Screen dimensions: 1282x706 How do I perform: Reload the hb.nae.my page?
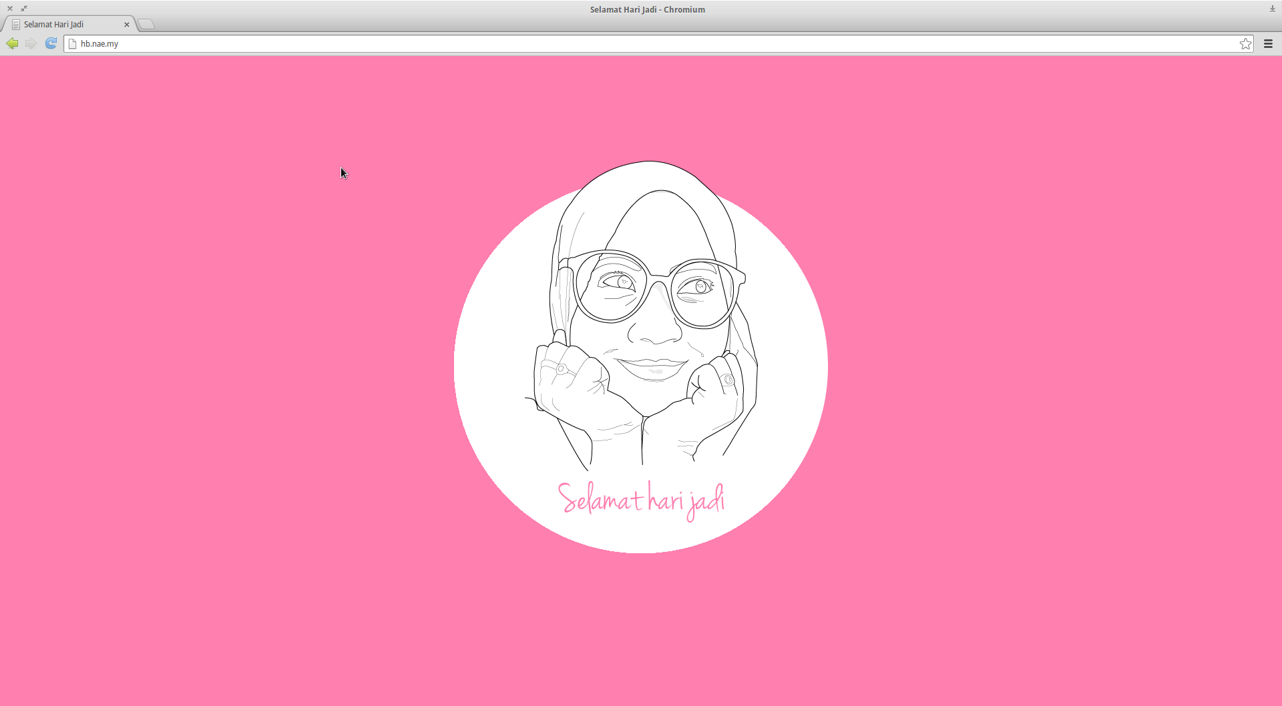coord(51,43)
